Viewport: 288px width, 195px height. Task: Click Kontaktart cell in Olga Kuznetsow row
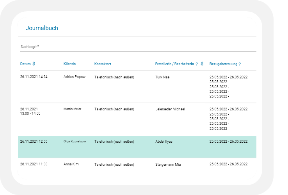(x=114, y=142)
